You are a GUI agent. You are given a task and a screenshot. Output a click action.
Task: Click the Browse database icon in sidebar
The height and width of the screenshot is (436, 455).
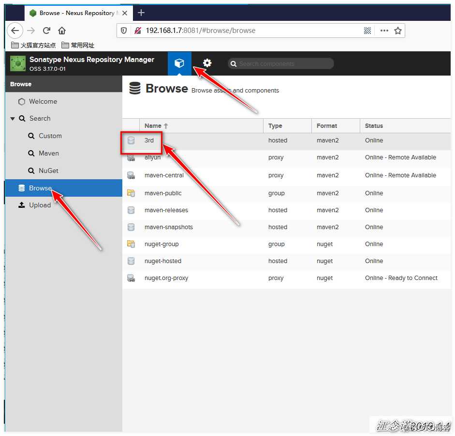(21, 188)
